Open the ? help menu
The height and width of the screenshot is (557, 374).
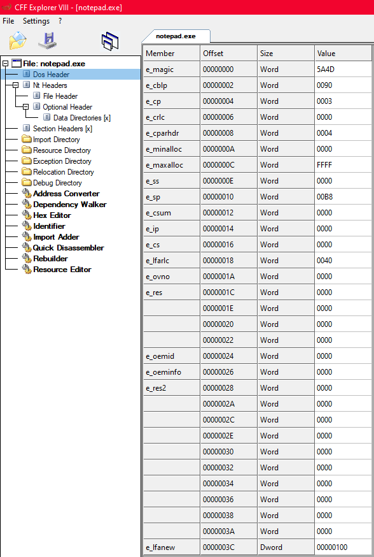tap(60, 21)
